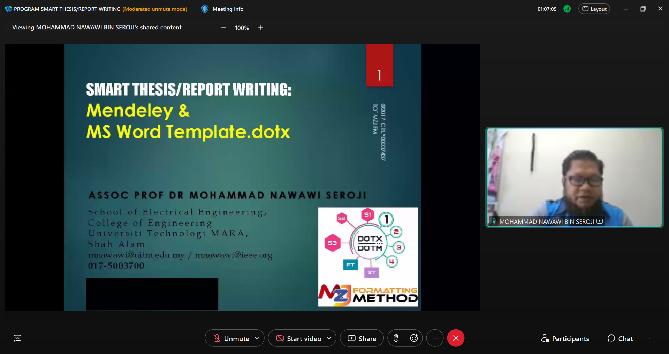Open the reactions smiley icon
669x354 pixels.
point(414,338)
